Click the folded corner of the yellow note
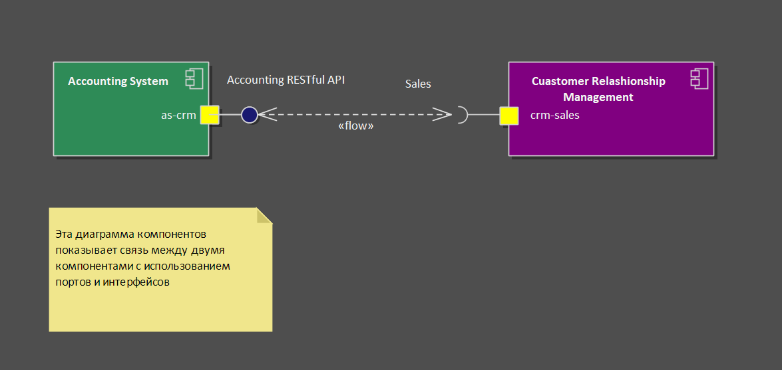782x370 pixels. click(265, 215)
